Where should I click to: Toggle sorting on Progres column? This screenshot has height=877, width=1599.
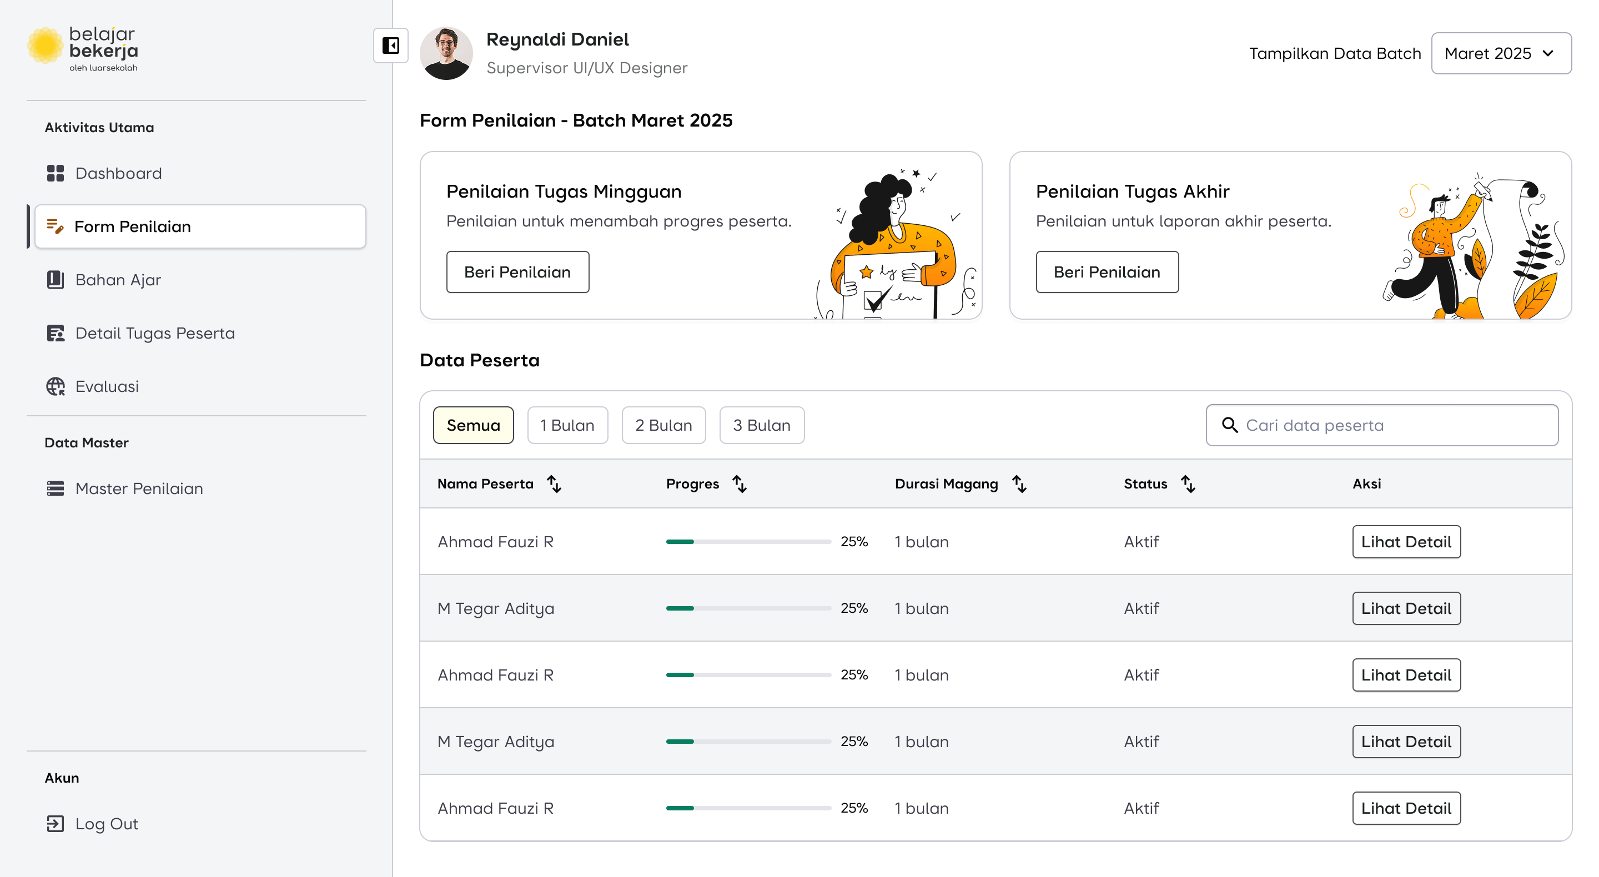tap(738, 483)
